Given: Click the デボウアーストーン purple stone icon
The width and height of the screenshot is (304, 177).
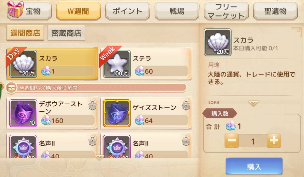Looking at the screenshot, I should (x=23, y=113).
